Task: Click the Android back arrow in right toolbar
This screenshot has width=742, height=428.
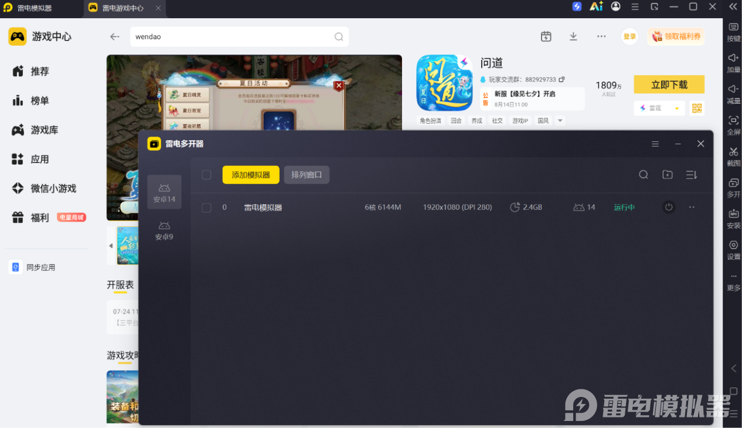Action: point(733,368)
